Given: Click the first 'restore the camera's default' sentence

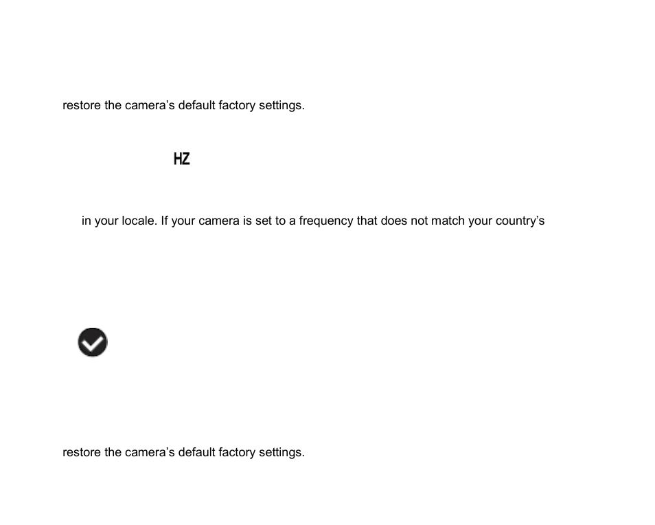Looking at the screenshot, I should coord(183,105).
